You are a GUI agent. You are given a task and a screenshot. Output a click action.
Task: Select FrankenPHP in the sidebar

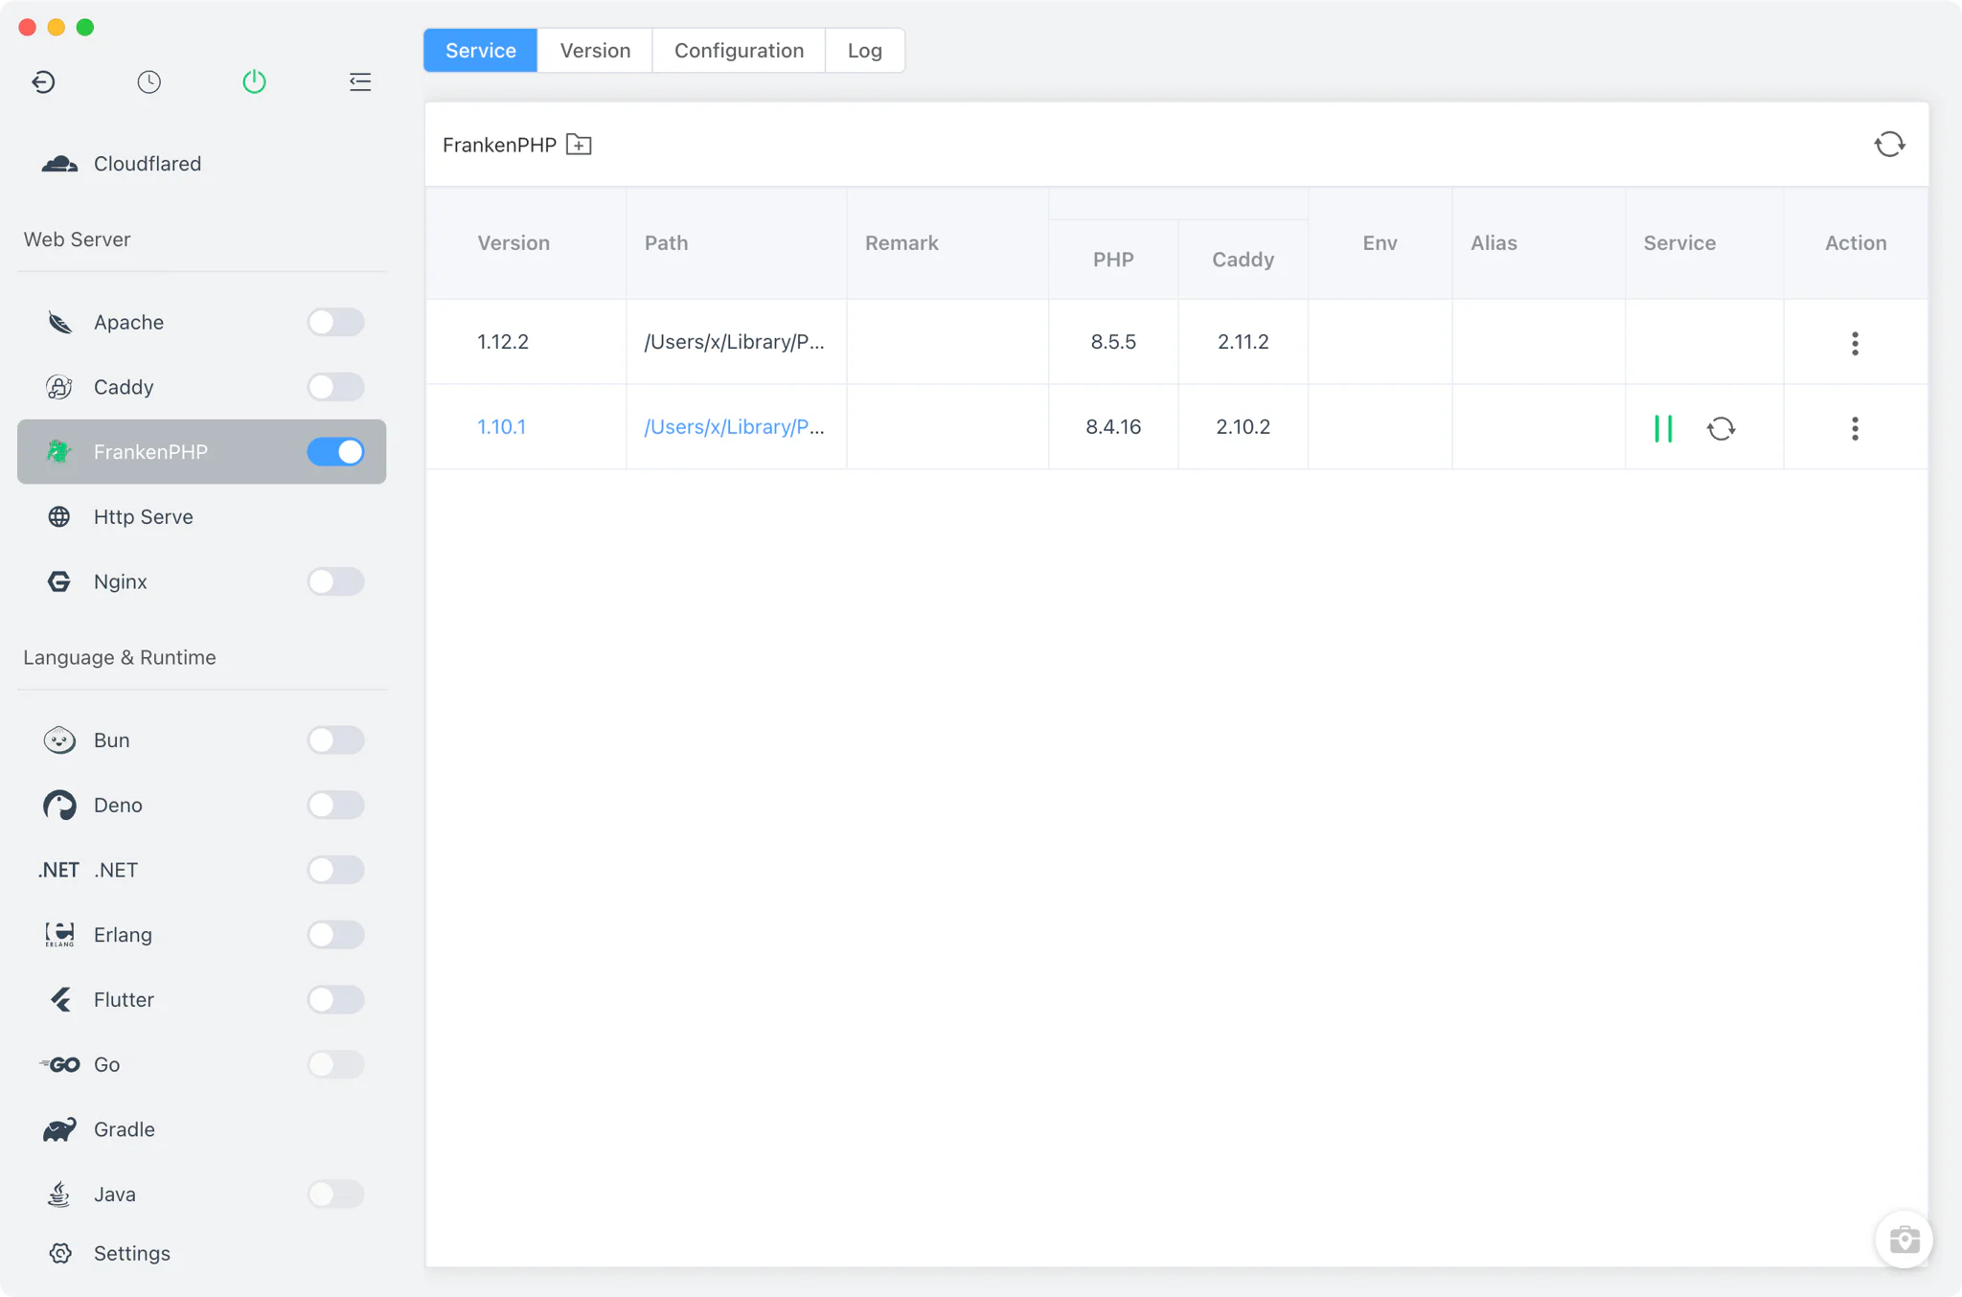(201, 451)
